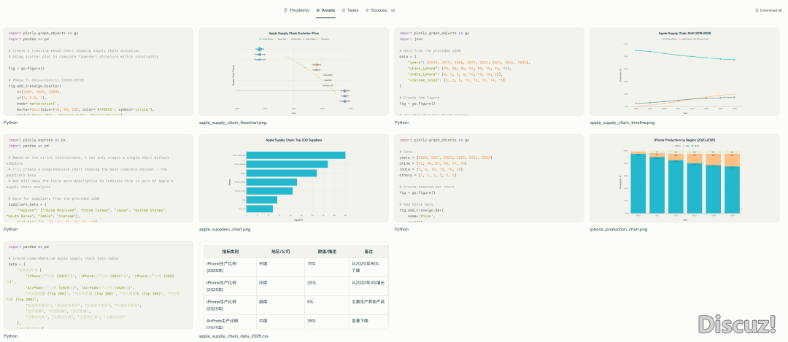Screen dimensions: 788x342
Task: Select the Assets tab
Action: click(325, 10)
